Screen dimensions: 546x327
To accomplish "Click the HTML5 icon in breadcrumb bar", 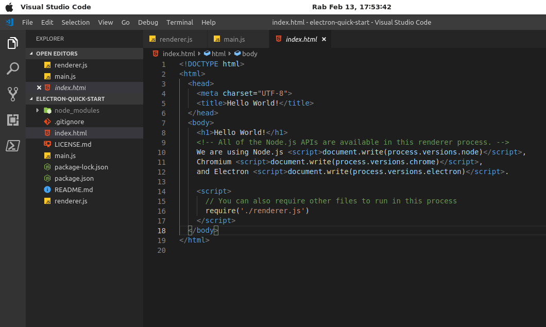I will [156, 54].
